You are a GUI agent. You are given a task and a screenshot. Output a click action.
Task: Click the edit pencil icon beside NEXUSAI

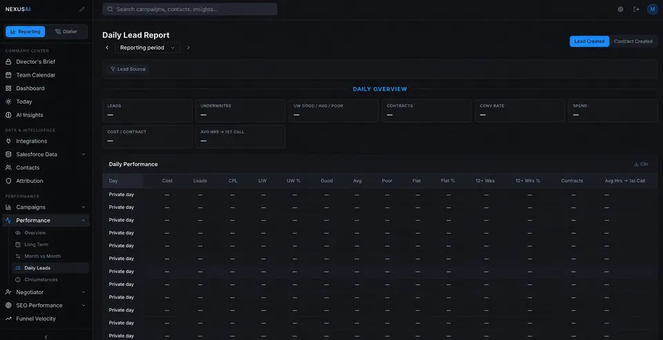pyautogui.click(x=82, y=9)
